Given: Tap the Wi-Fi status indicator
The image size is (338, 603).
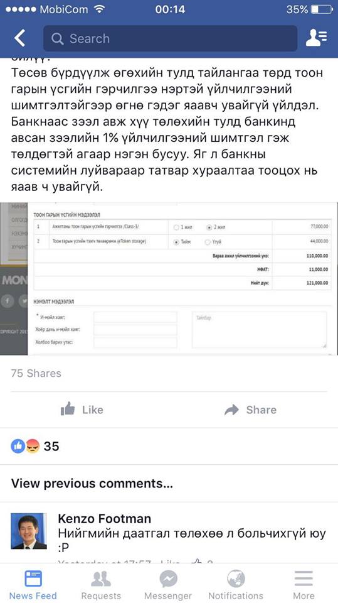Looking at the screenshot, I should click(100, 9).
